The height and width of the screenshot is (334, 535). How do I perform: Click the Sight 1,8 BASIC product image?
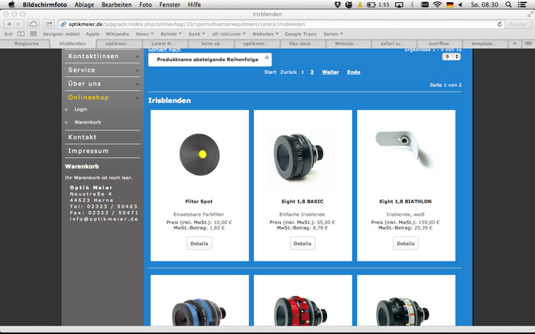pos(303,148)
